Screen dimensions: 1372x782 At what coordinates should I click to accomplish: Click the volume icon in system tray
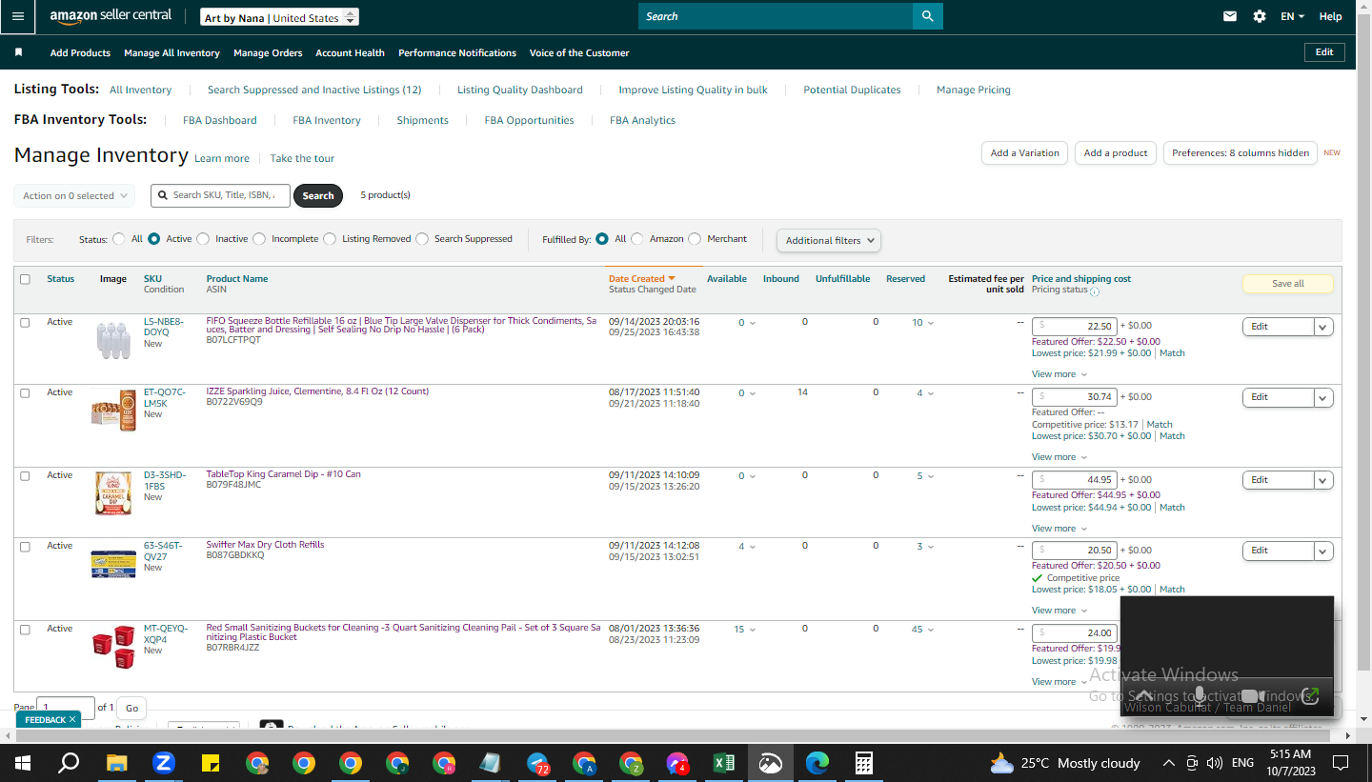click(1214, 763)
